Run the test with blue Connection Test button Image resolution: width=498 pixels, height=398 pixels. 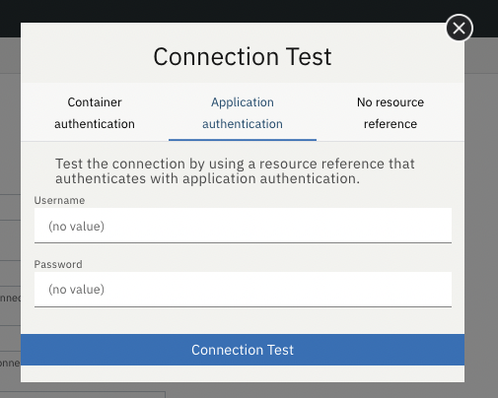243,350
